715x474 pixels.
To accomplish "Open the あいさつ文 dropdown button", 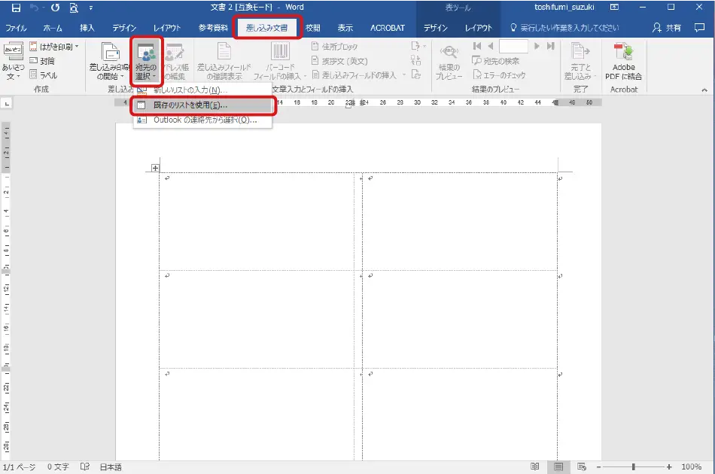I will 14,61.
